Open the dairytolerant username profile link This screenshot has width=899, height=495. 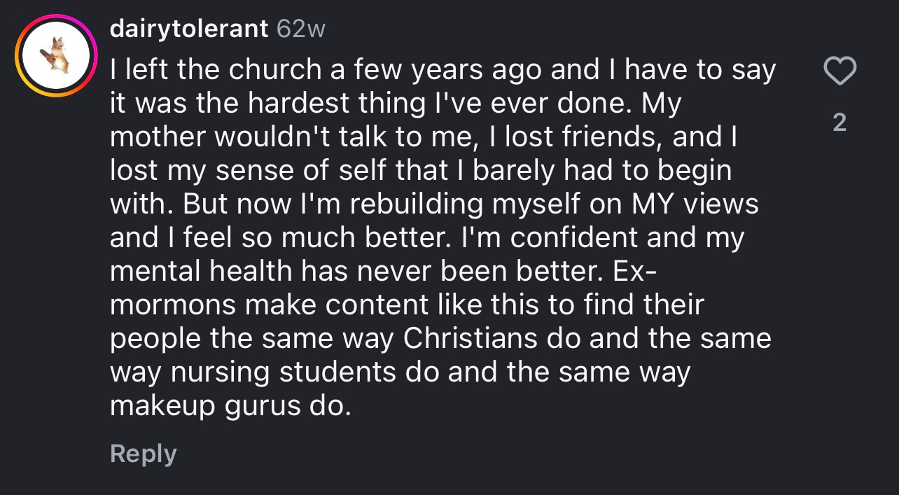189,29
